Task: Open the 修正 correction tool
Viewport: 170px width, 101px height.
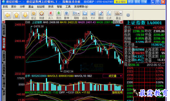Action: [33, 15]
